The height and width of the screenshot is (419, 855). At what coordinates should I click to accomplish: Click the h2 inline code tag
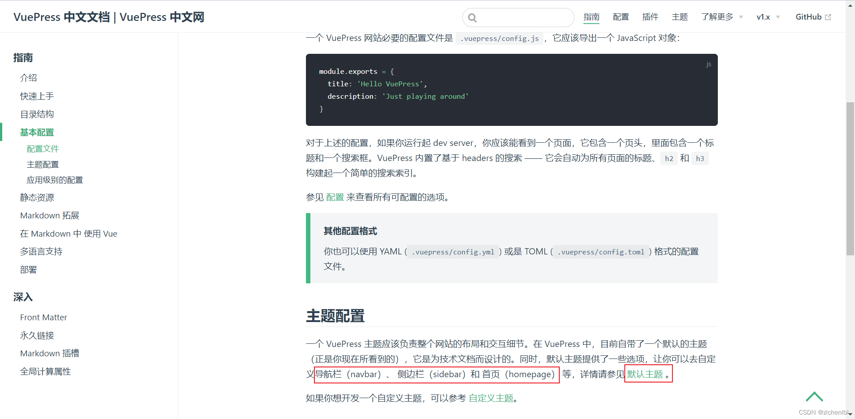(669, 159)
